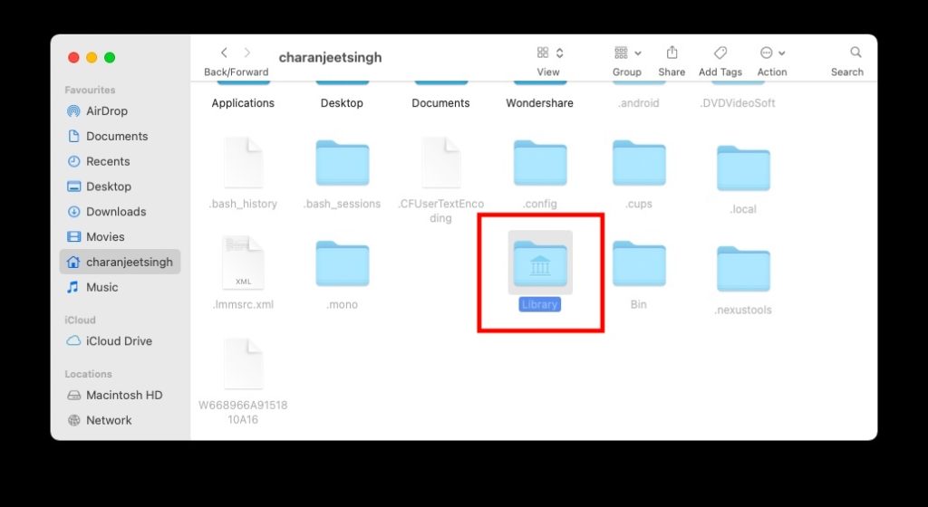Click the Documents folder name in the file grid

pyautogui.click(x=441, y=103)
